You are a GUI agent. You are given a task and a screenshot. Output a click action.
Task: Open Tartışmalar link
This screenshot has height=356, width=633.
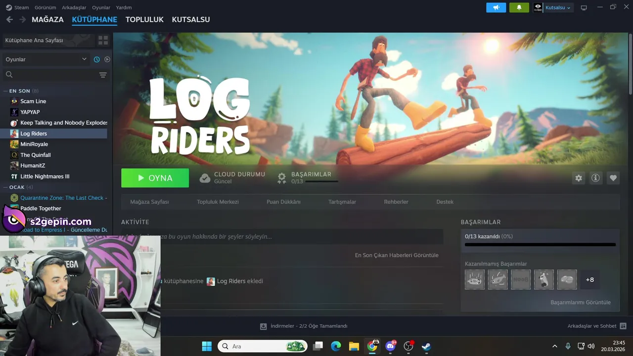342,202
